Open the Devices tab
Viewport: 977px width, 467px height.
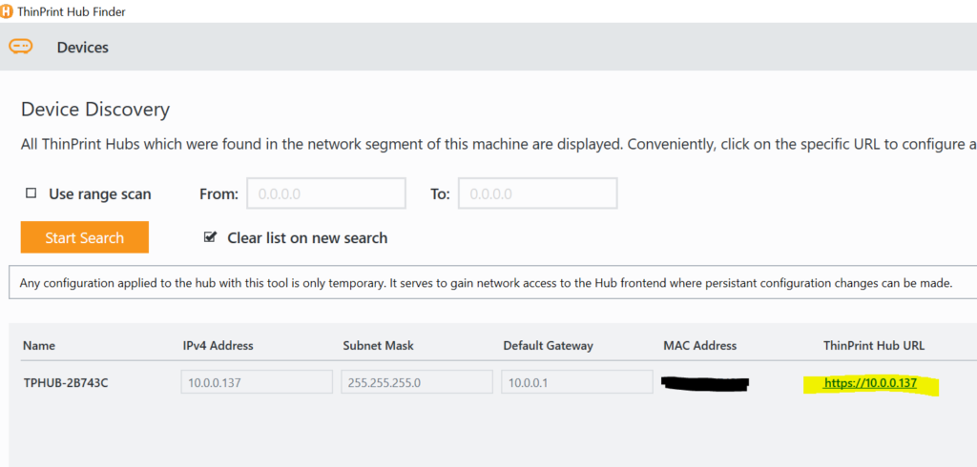tap(82, 48)
